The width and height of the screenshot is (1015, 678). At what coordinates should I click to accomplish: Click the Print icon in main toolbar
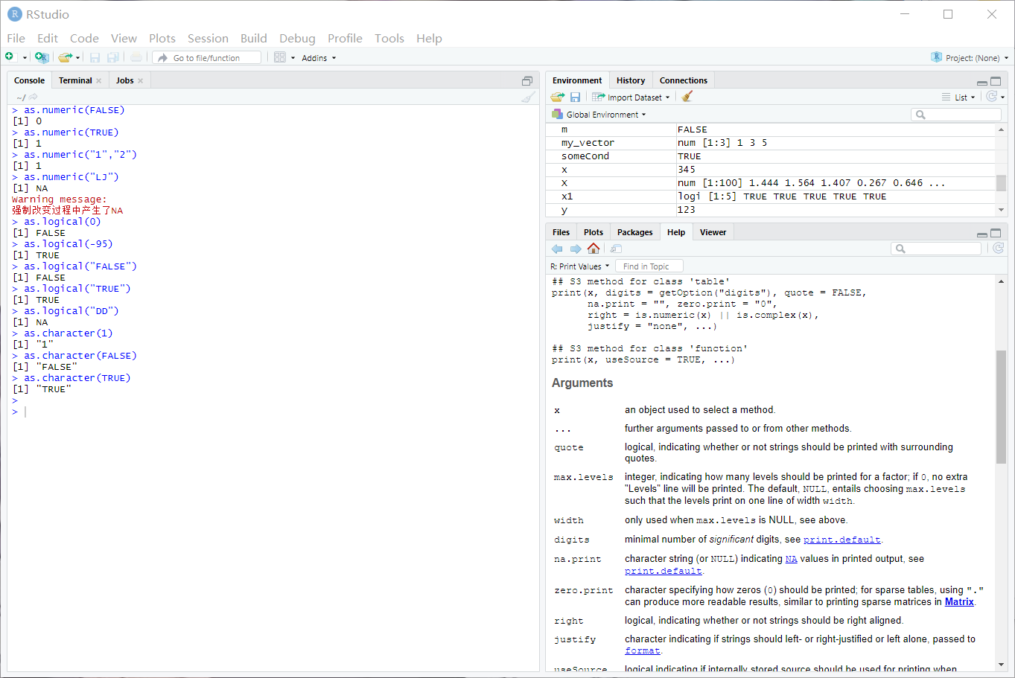tap(136, 57)
